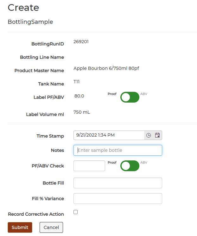Click the Create page heading
The width and height of the screenshot is (197, 236).
coord(23,8)
